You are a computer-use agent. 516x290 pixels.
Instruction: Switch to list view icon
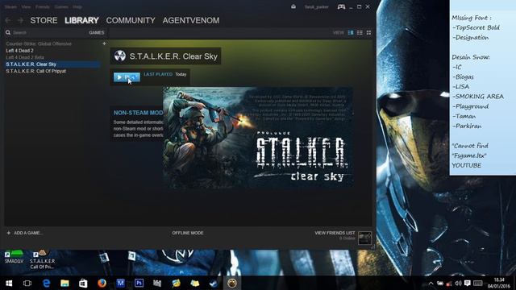coord(360,32)
